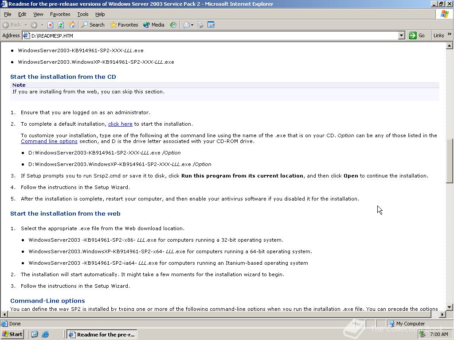The height and width of the screenshot is (340, 454).
Task: Open the Media pane from the toolbar
Action: (154, 25)
